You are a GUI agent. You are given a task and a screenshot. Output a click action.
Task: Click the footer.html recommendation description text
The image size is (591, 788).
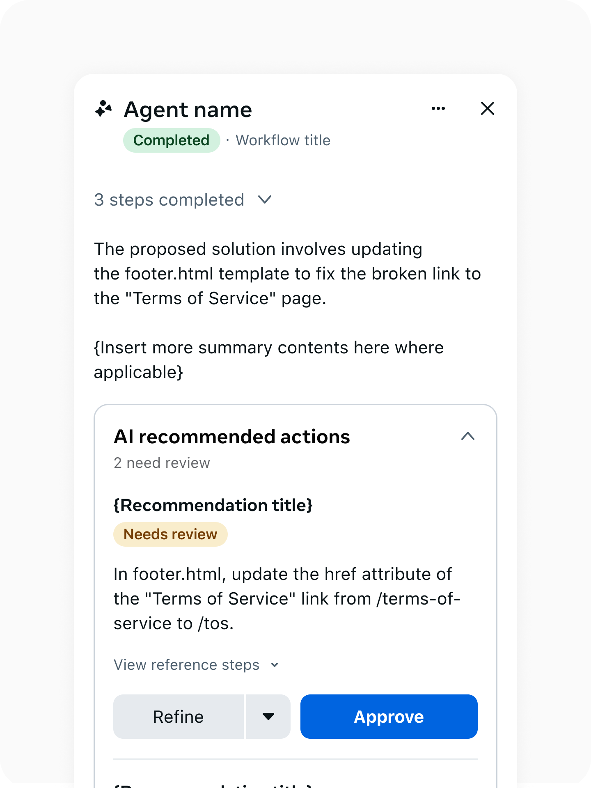286,599
